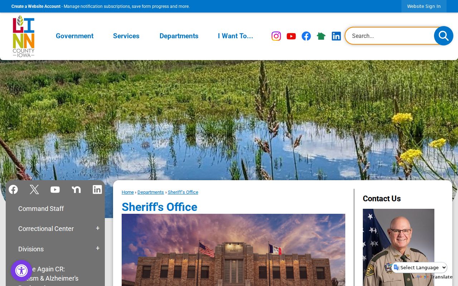Expand the Correctional Center submenu
Viewport: 458px width, 286px height.
click(x=98, y=228)
